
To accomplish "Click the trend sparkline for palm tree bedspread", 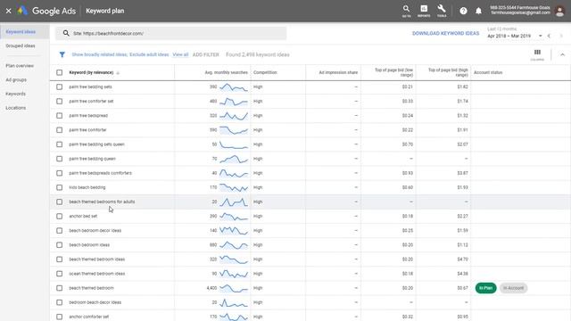I will click(x=234, y=116).
